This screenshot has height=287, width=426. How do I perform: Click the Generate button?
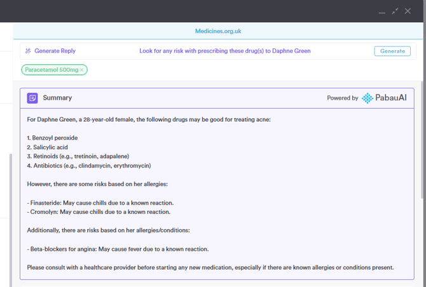(392, 51)
